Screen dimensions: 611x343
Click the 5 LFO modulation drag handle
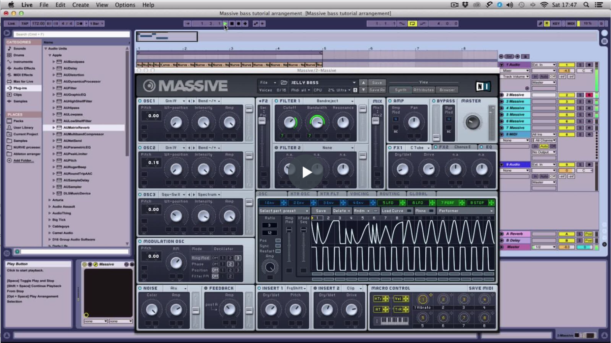[403, 203]
